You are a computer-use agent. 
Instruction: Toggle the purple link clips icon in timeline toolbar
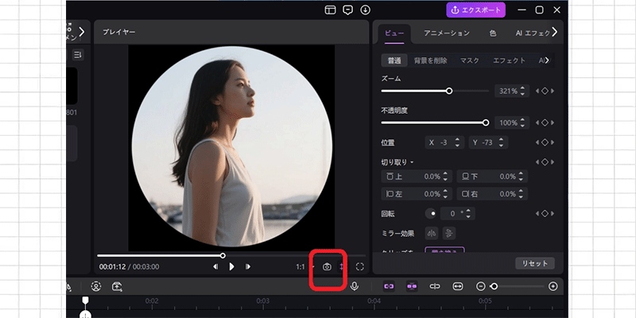pyautogui.click(x=389, y=286)
